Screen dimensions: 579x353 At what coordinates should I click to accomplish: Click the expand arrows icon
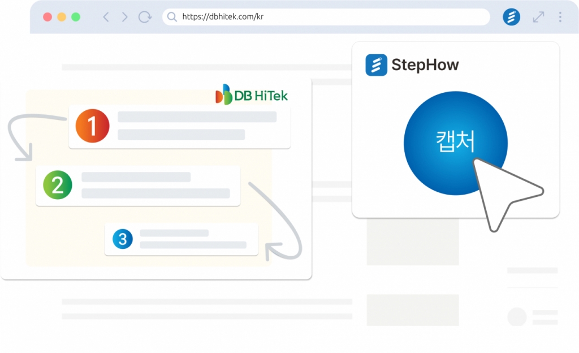coord(538,17)
